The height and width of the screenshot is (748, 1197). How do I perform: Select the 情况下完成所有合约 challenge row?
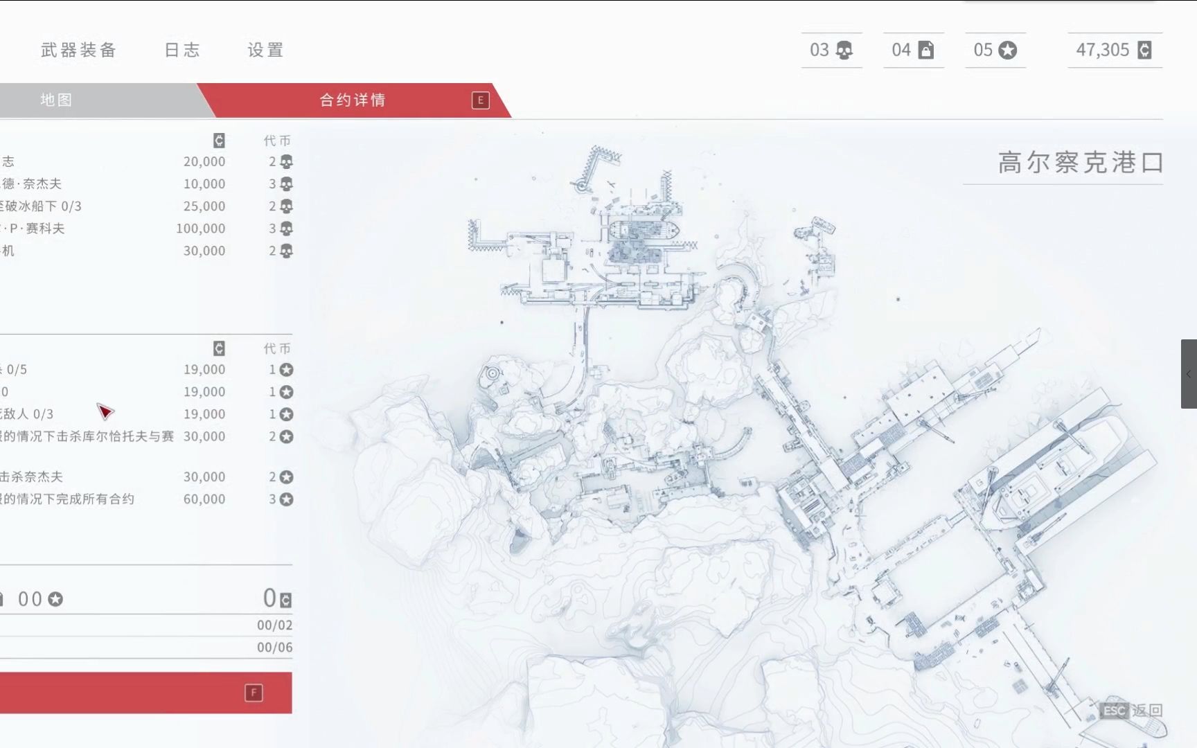coord(145,499)
